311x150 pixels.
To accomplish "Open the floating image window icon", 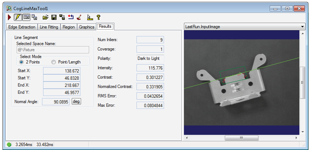I will (x=34, y=17).
